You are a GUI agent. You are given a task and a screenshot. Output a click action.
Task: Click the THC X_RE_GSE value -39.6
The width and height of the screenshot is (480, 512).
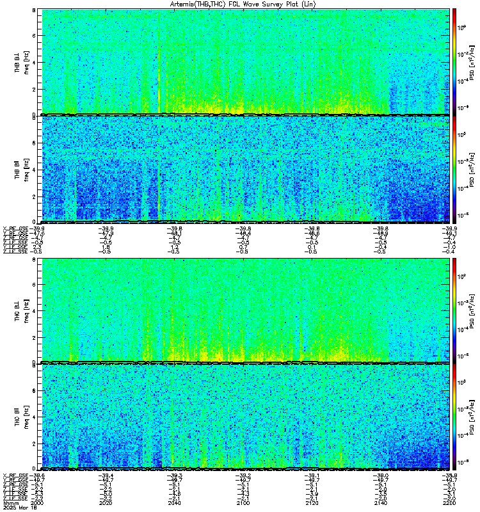click(x=37, y=476)
